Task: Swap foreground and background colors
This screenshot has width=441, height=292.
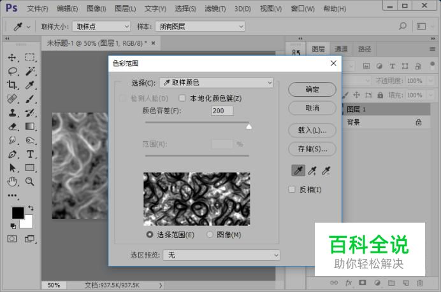Action: (31, 208)
